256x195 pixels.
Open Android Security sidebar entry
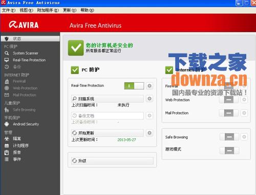26,124
